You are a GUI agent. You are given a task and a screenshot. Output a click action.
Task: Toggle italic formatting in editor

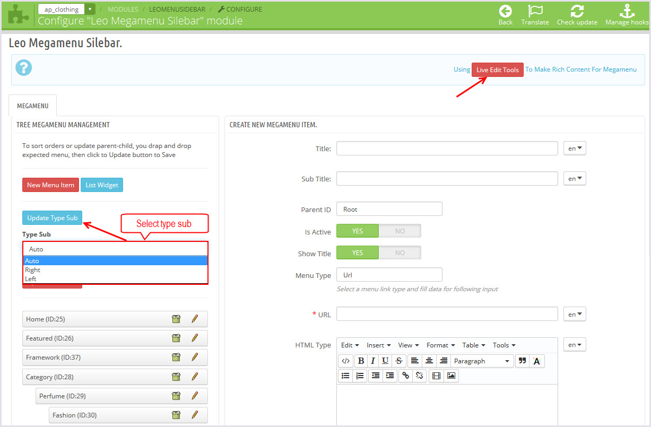click(373, 361)
